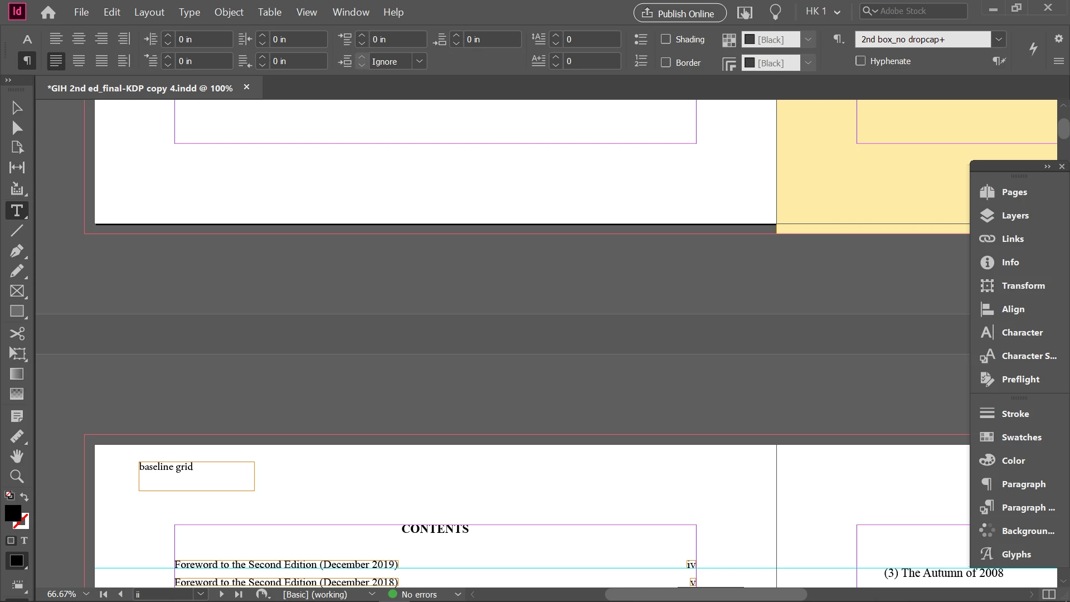Open the Ignore span columns dropdown
This screenshot has width=1070, height=602.
[420, 61]
